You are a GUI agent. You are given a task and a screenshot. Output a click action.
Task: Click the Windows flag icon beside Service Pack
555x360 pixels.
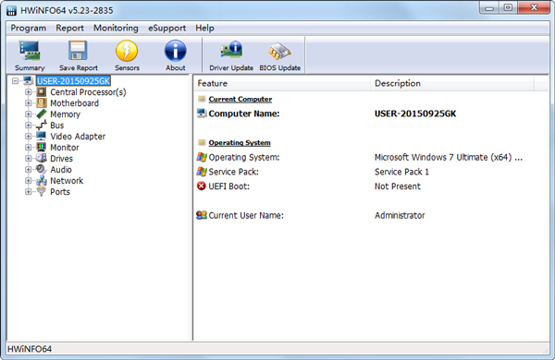pos(202,172)
